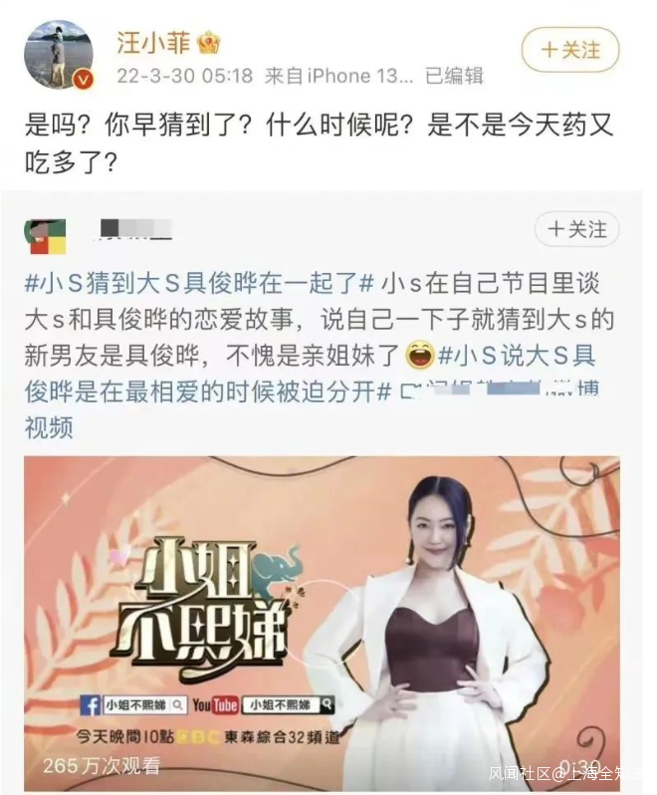Open hashtag 小S说大S具俊晔是在最相爱的时候被迫分开
657x795 pixels.
coord(312,374)
